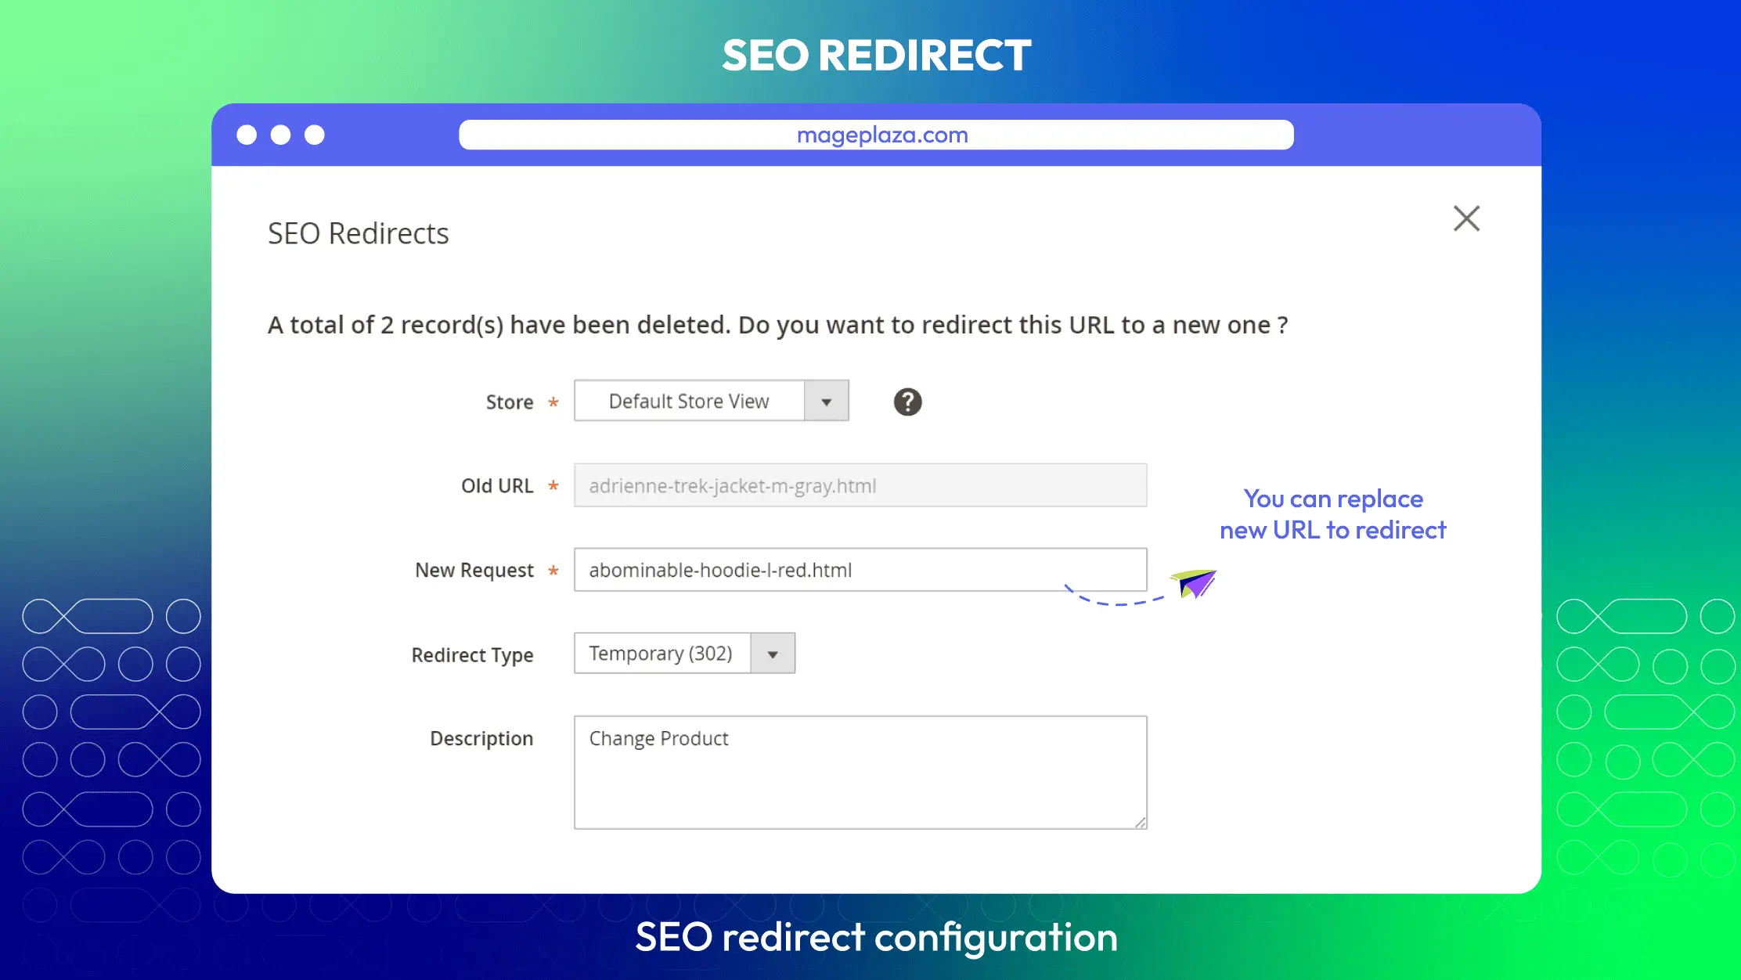This screenshot has height=980, width=1741.
Task: Click the SEO Redirects dialog title
Action: coord(359,233)
